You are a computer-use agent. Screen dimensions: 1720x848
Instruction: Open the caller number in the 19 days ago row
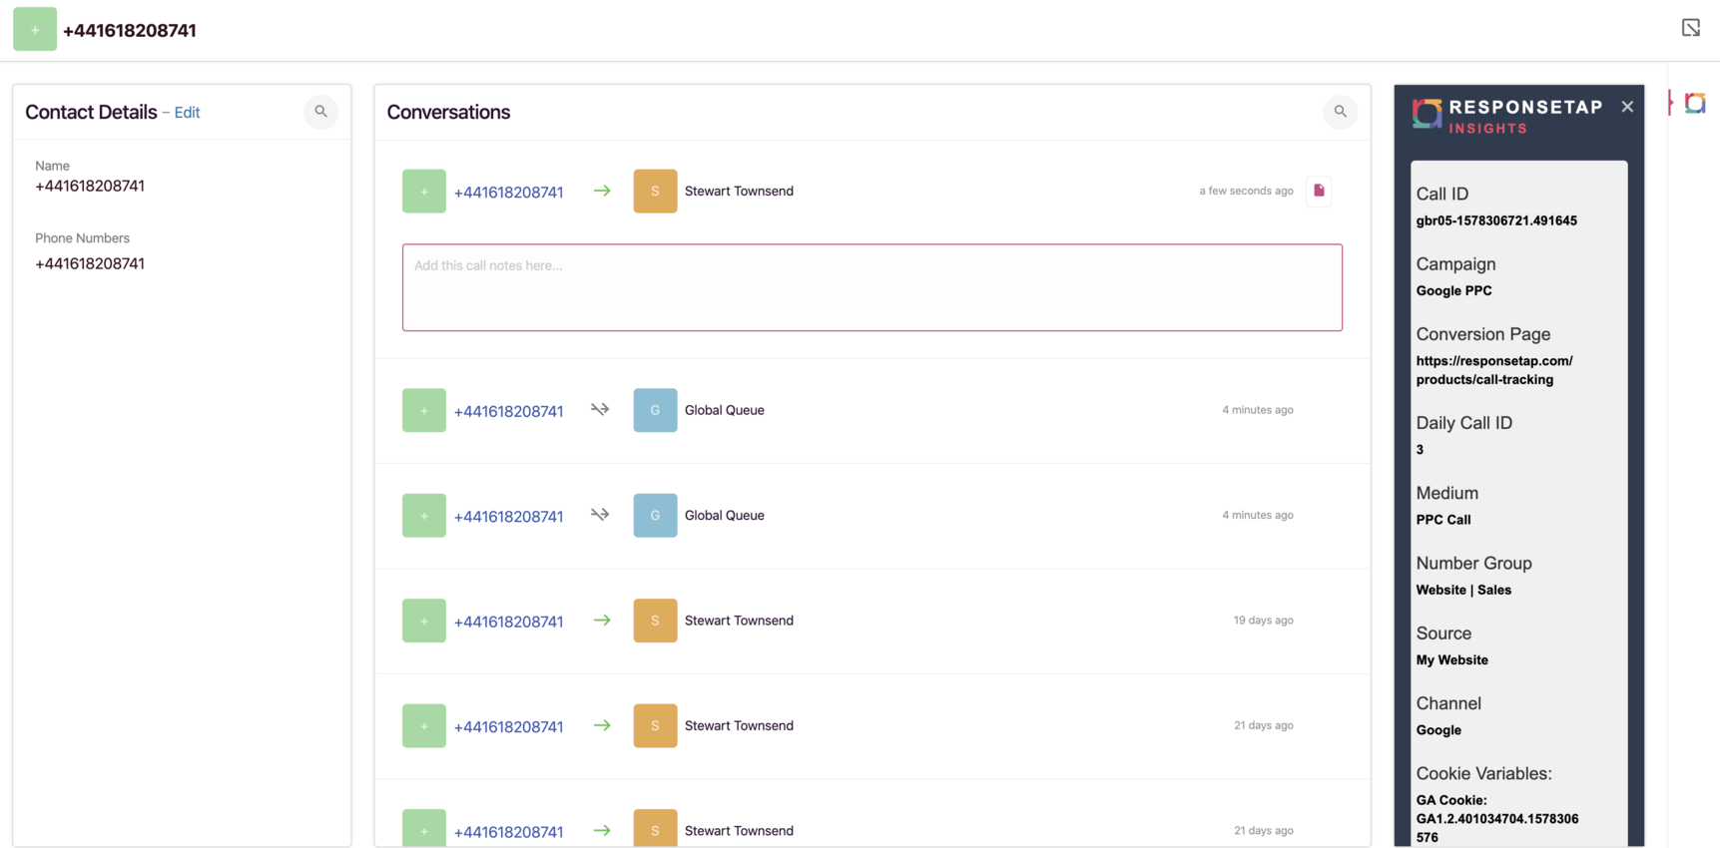point(508,622)
